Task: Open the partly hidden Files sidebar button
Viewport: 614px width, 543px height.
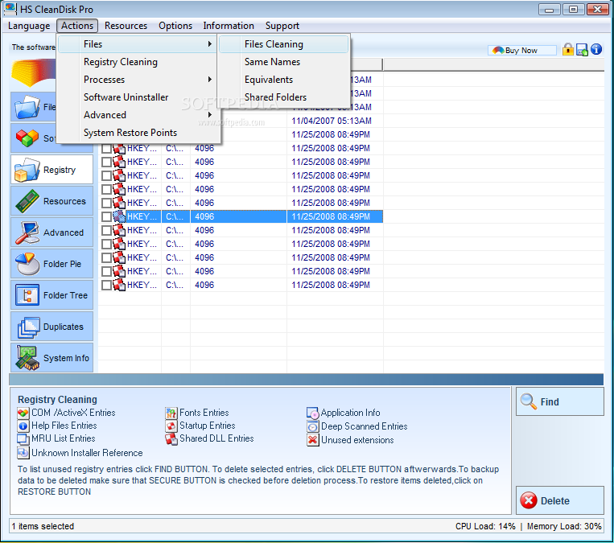Action: (34, 106)
